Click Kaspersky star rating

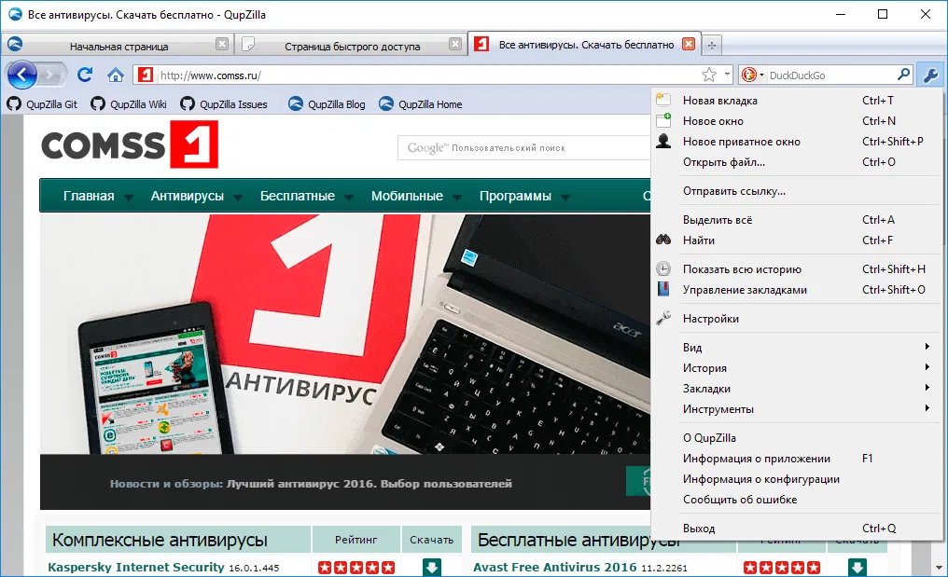pos(356,568)
